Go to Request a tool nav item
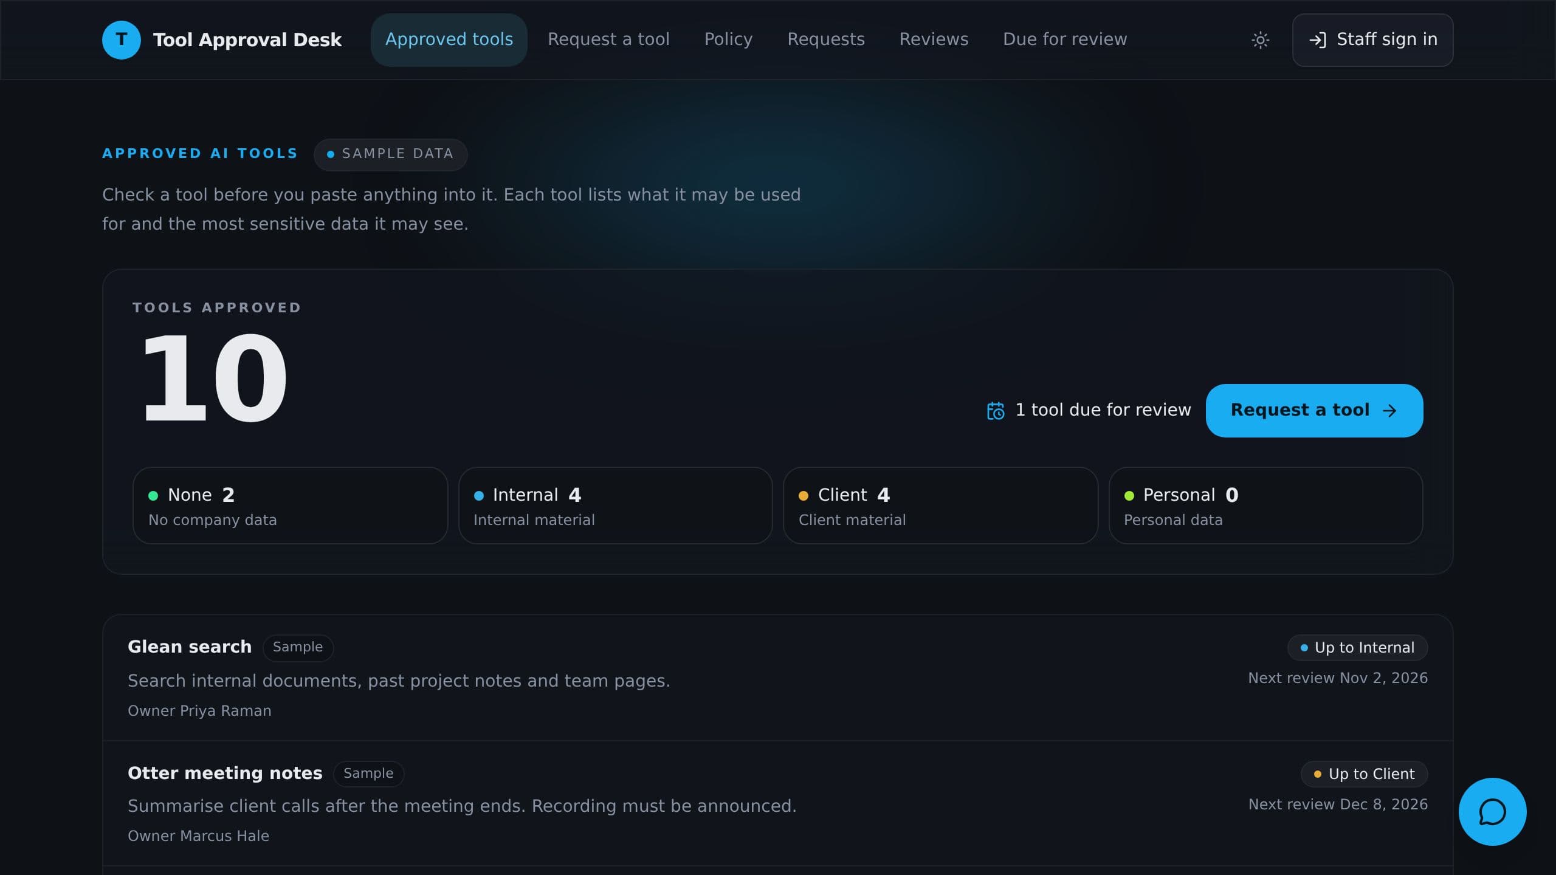The image size is (1556, 875). click(x=608, y=40)
